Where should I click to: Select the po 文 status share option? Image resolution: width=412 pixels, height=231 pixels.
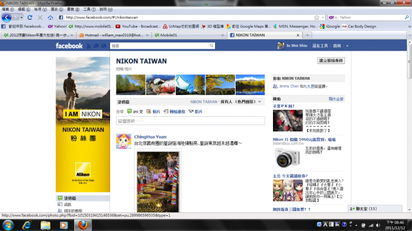coord(135,112)
